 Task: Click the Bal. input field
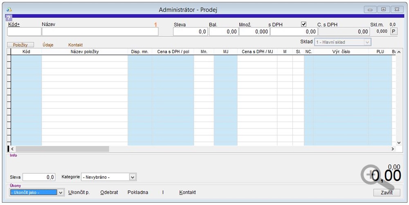pyautogui.click(x=224, y=32)
